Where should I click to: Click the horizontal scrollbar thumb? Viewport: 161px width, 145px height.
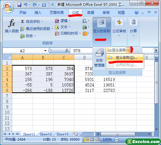(118, 134)
